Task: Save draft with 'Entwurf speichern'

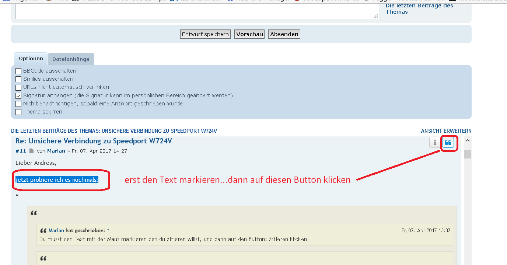Action: pos(205,34)
